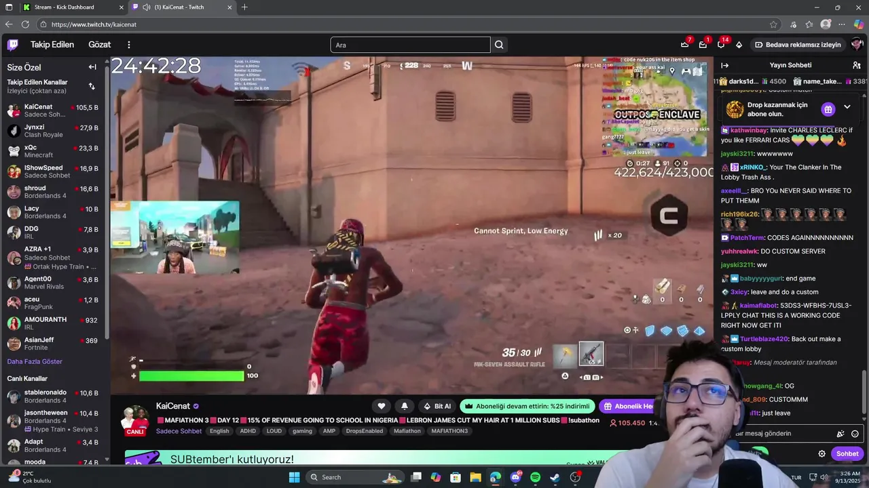Go back in the browser
This screenshot has height=488, width=869.
pyautogui.click(x=9, y=24)
